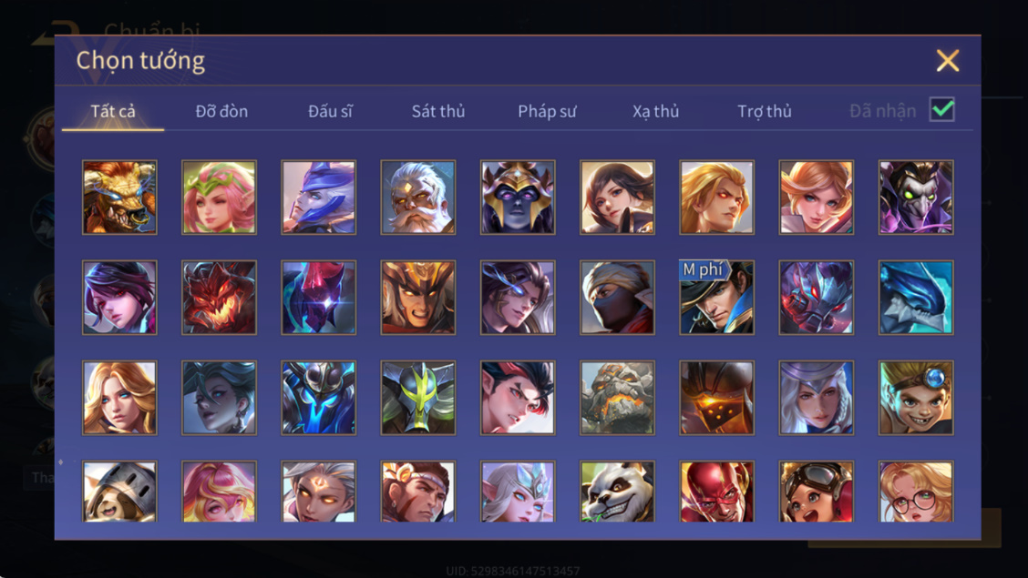Screen dimensions: 1028x578
Task: Select the girl with round glasses
Action: [x=916, y=491]
